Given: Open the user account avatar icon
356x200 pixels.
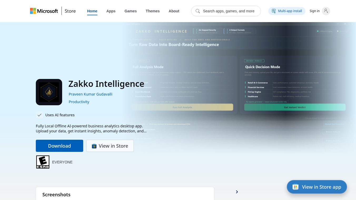Looking at the screenshot, I should pos(326,11).
